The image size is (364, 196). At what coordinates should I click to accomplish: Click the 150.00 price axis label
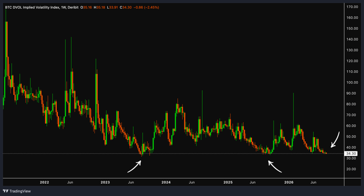point(352,28)
